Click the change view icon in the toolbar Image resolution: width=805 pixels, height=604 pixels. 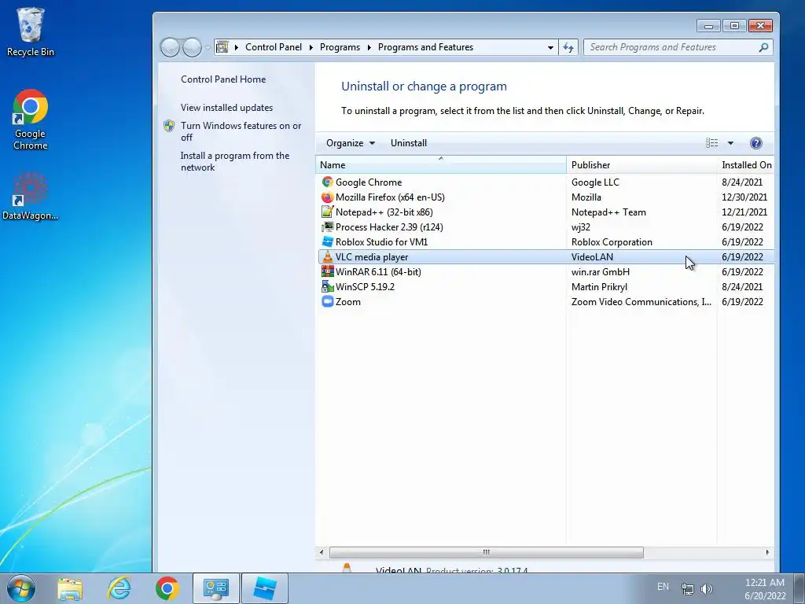click(711, 143)
